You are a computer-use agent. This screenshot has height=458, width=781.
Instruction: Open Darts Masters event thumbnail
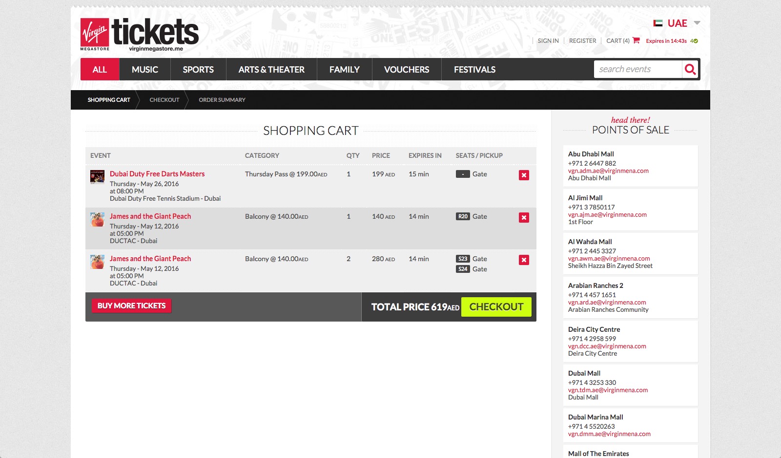tap(97, 176)
